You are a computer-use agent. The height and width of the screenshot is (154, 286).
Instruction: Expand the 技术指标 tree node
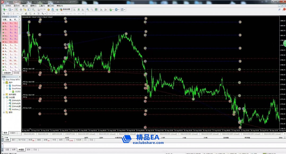tap(4, 94)
